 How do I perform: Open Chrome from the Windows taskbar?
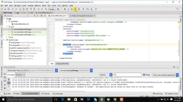(x=115, y=99)
